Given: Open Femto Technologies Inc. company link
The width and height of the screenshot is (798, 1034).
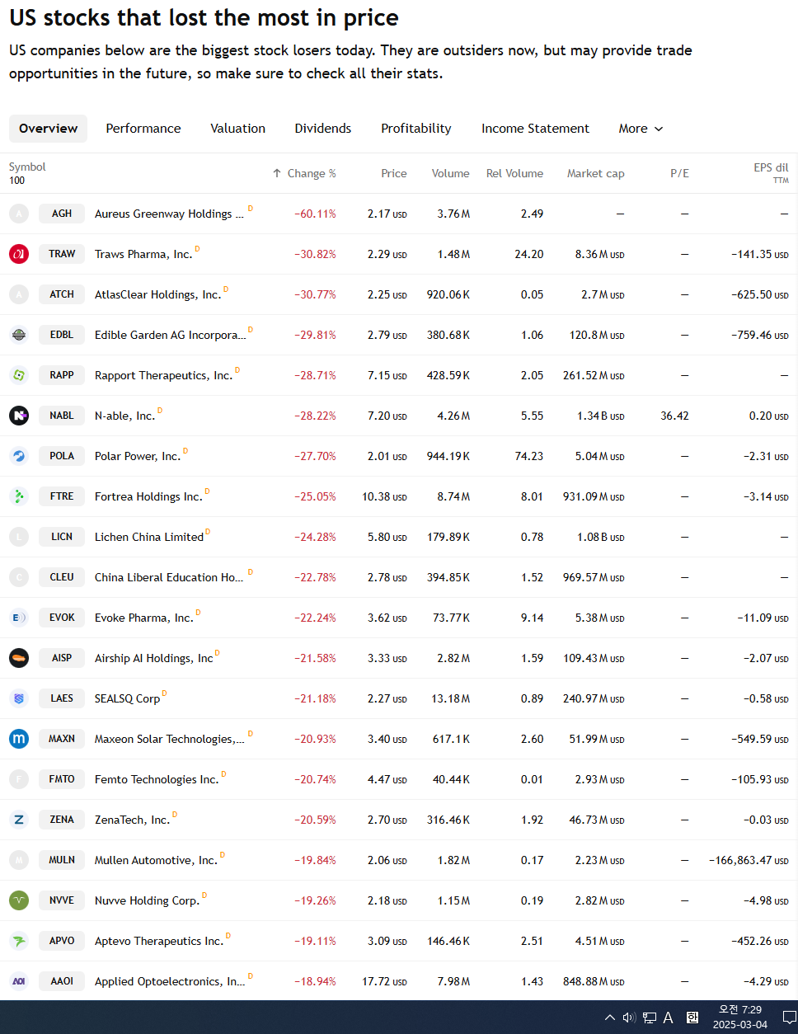Looking at the screenshot, I should point(157,779).
